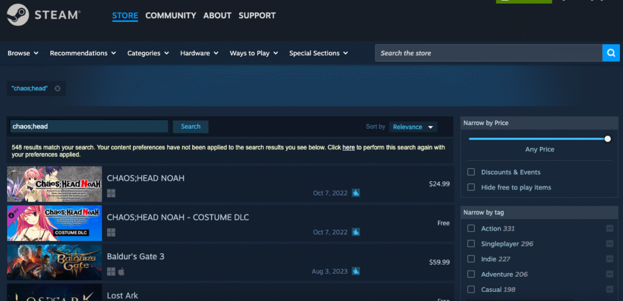
Task: Go to the COMMUNITY tab
Action: point(171,16)
